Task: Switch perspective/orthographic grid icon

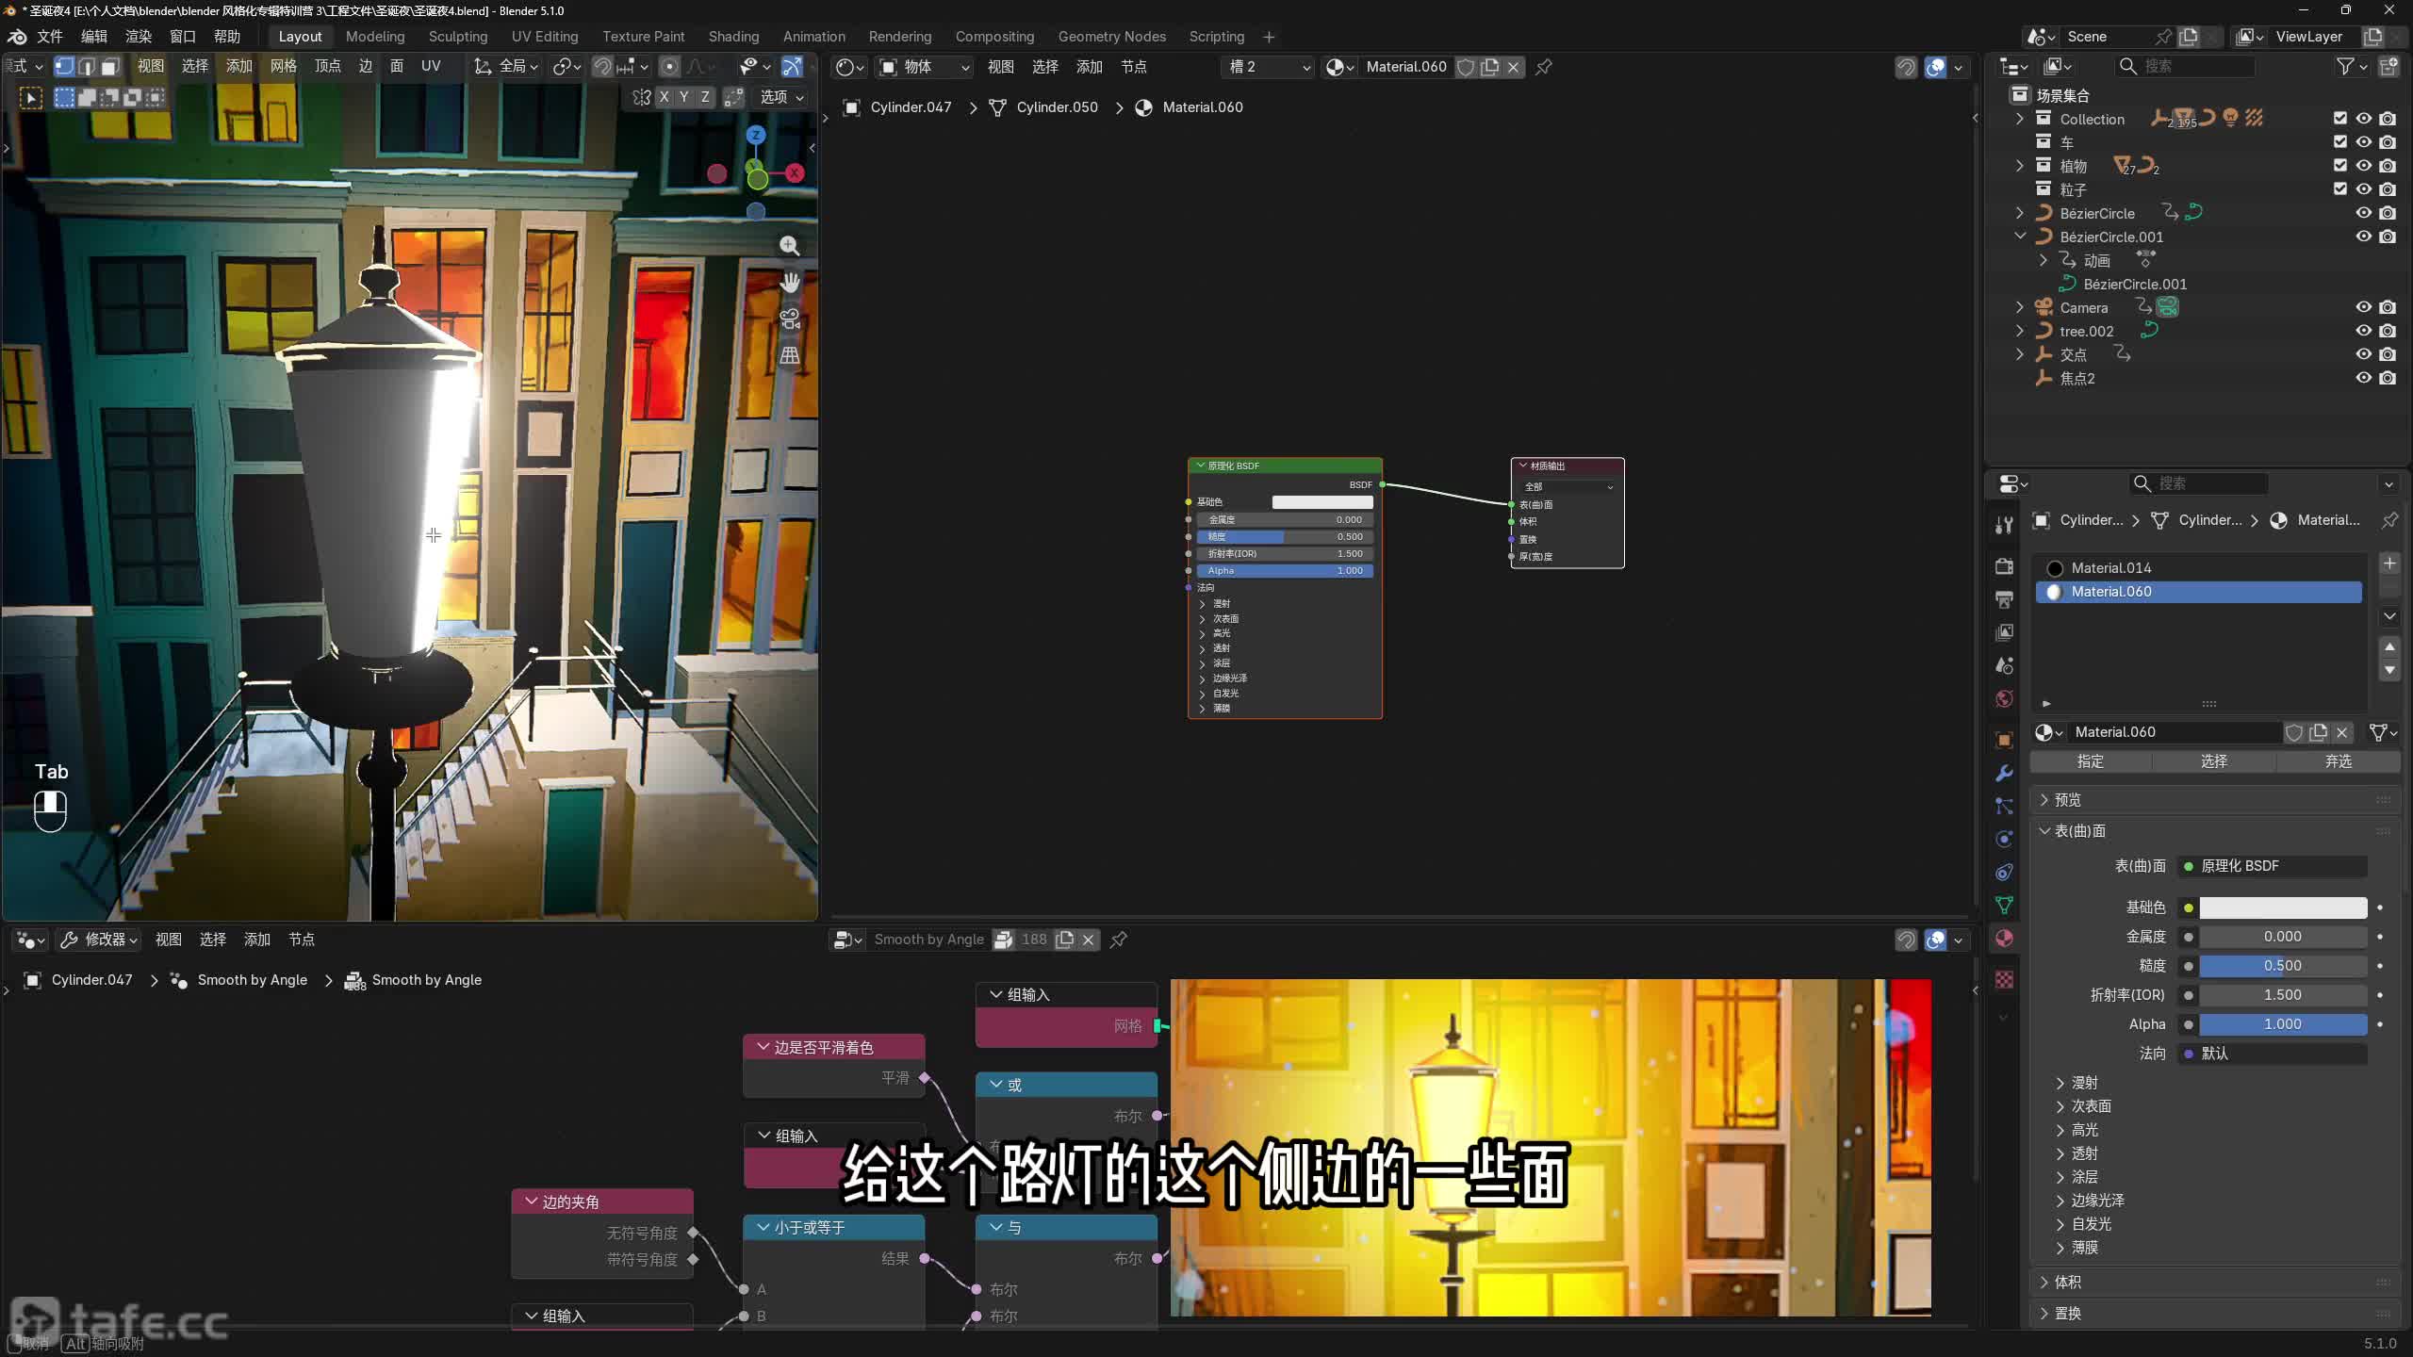Action: coord(789,355)
